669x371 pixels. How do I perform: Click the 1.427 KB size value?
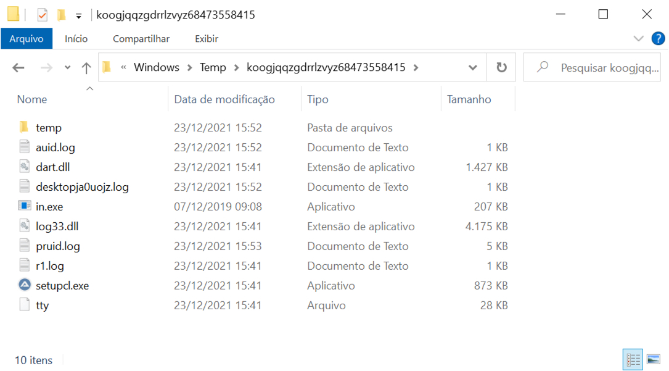[x=487, y=167]
